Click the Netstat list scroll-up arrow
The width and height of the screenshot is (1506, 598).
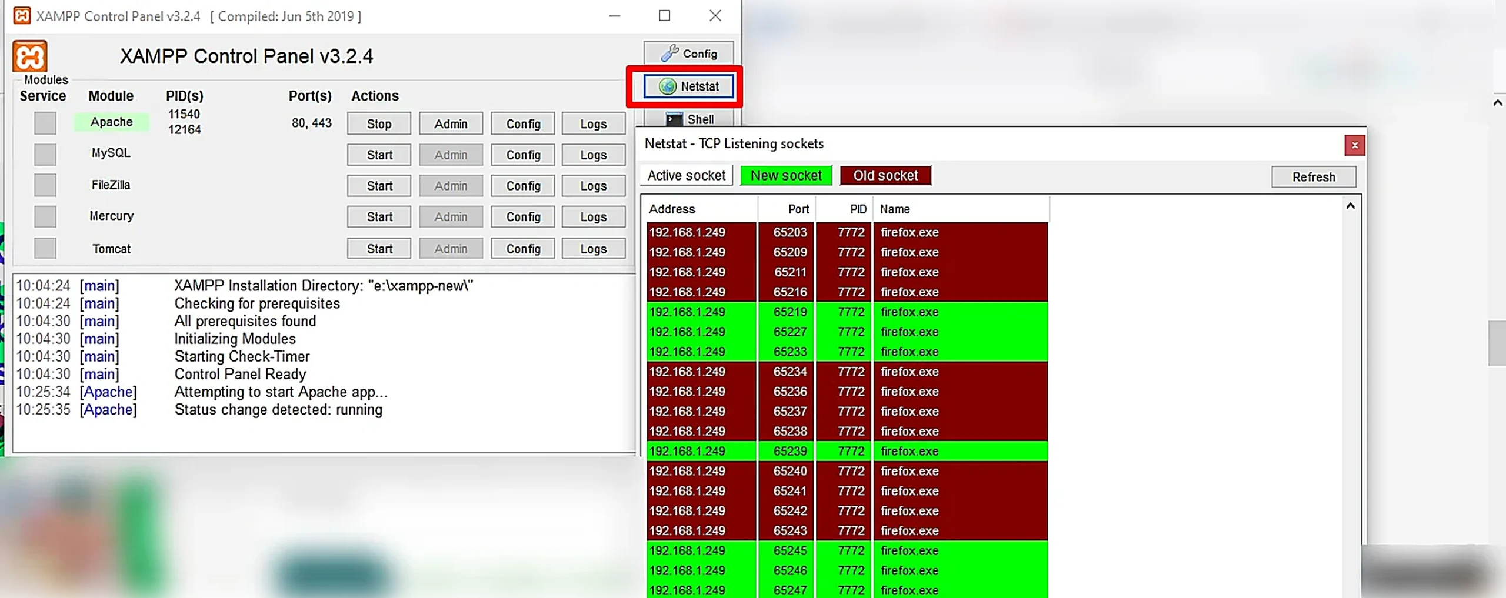point(1350,206)
